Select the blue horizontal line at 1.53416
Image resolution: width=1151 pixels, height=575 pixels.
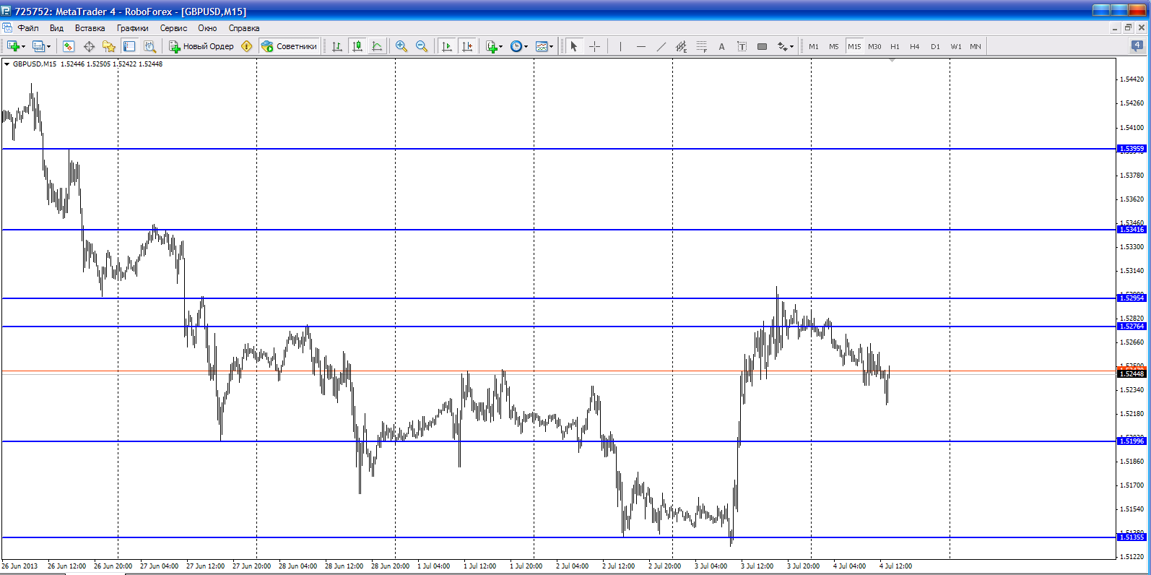559,230
